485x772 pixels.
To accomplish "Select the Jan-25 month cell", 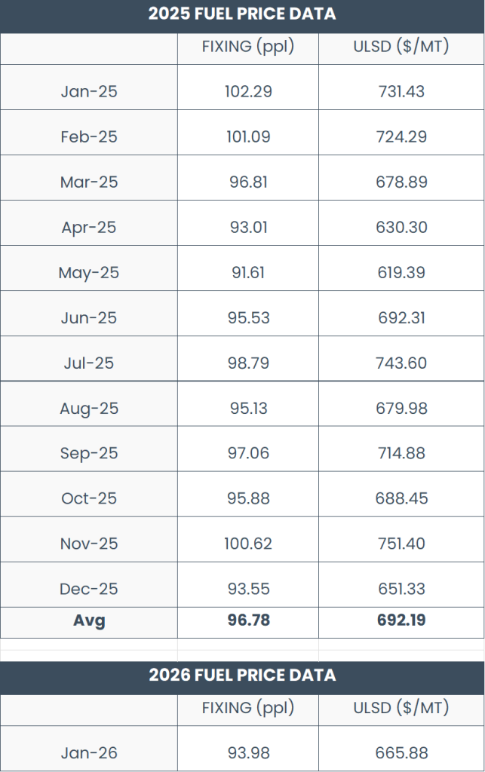I will coord(89,92).
